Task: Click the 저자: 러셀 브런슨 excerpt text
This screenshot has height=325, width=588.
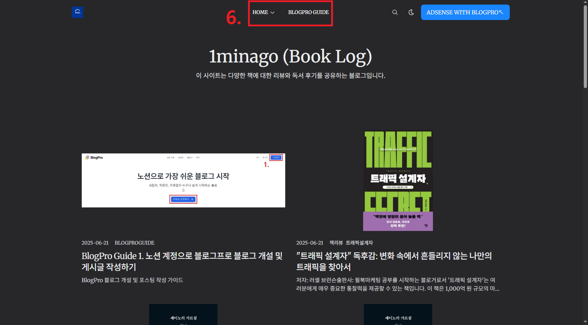Action: (398, 284)
